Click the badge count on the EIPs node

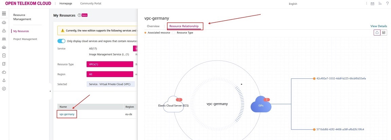point(266,99)
